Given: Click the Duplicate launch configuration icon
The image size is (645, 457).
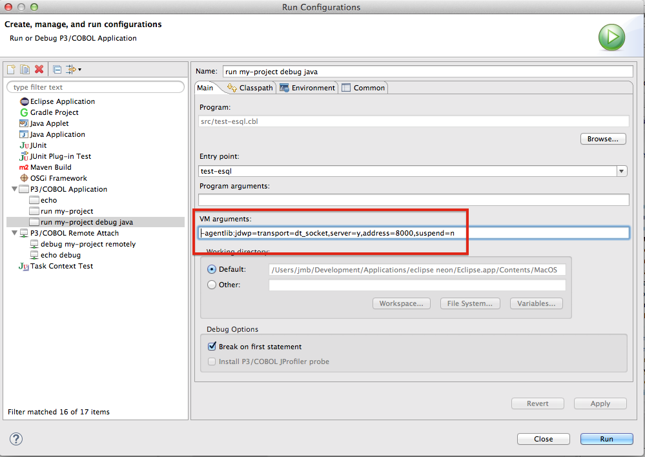Looking at the screenshot, I should (25, 69).
